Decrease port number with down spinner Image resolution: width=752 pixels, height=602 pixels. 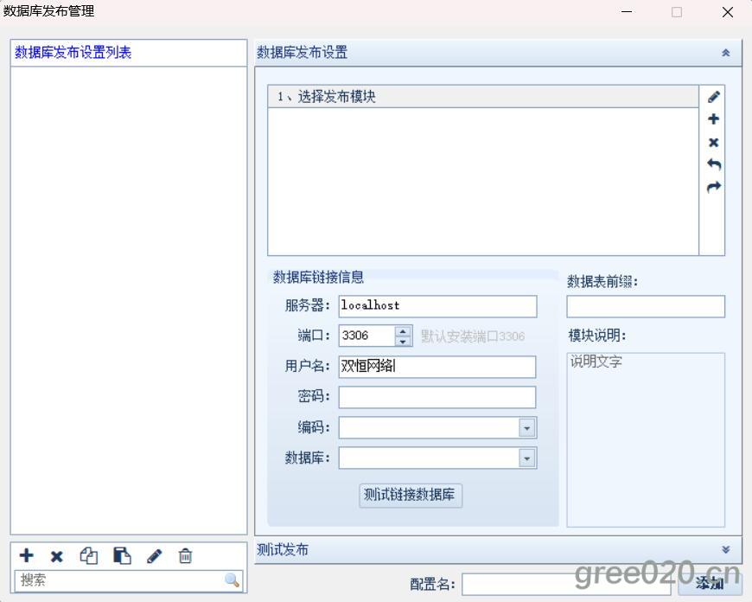click(x=403, y=342)
